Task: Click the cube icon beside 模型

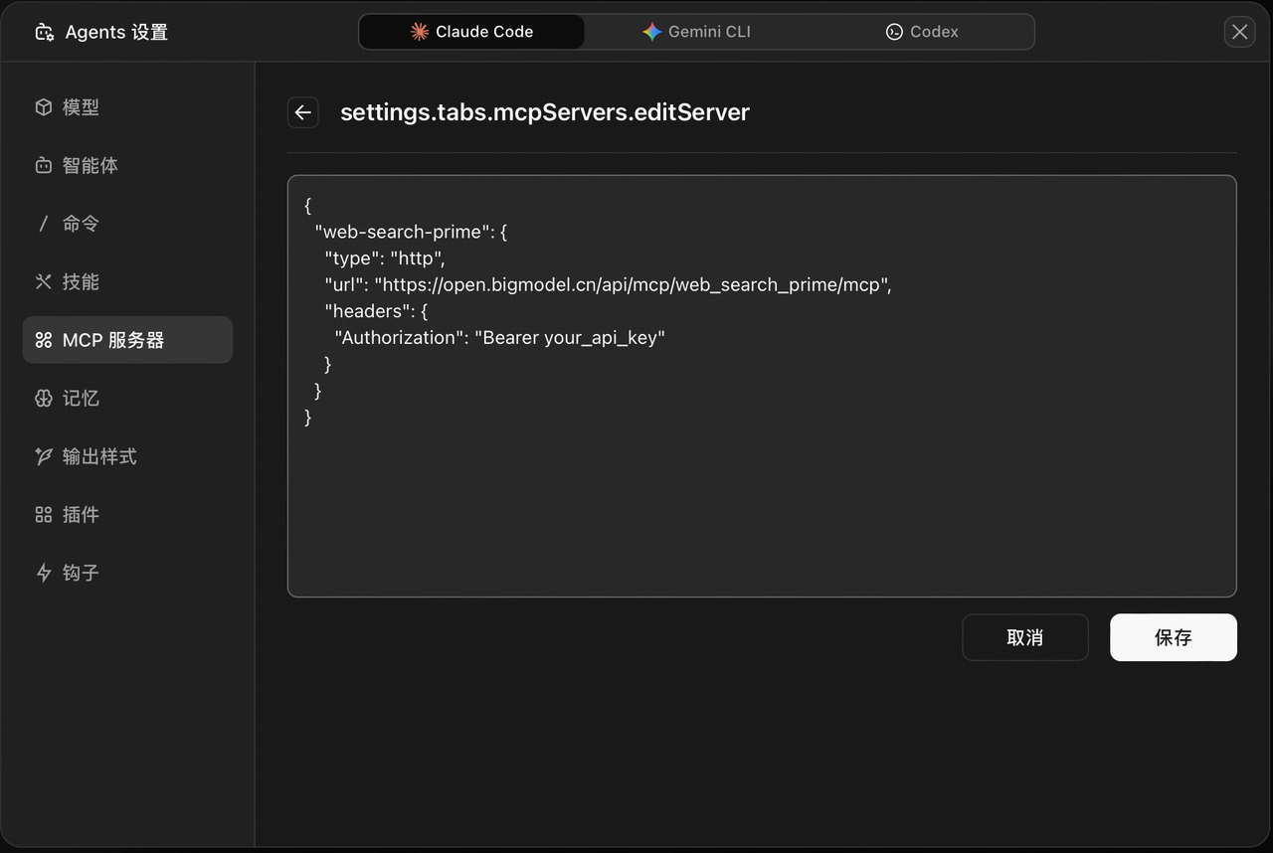Action: click(44, 107)
